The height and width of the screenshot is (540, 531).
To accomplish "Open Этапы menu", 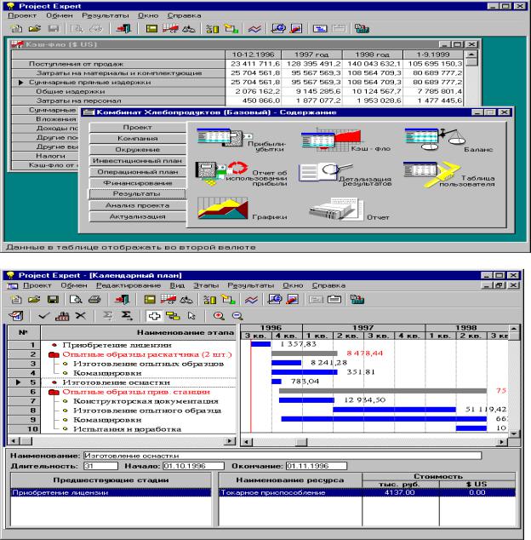I will point(206,285).
